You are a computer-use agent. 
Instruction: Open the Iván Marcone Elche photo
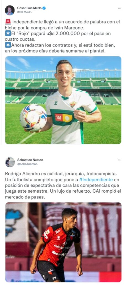[x=63, y=100]
